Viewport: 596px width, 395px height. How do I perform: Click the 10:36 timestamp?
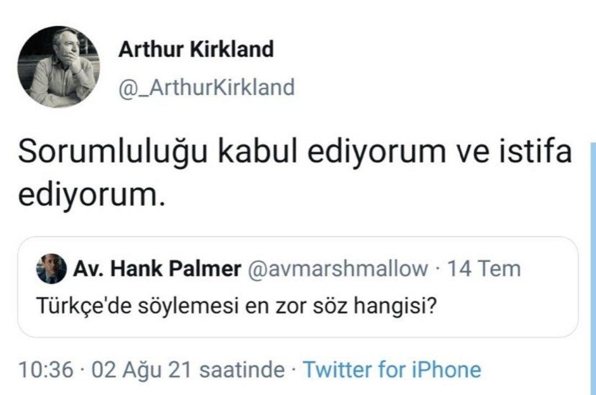click(x=46, y=370)
